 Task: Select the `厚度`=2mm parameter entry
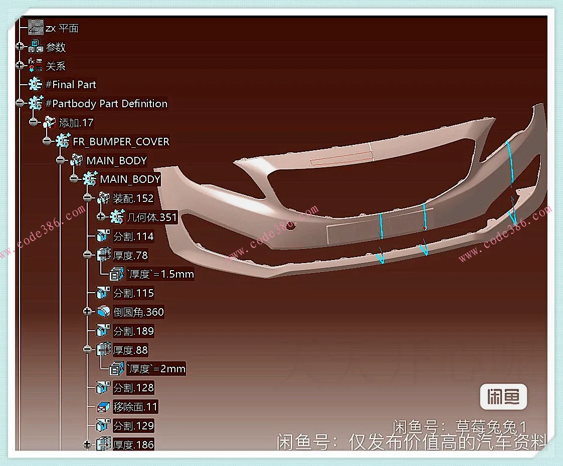coord(155,369)
